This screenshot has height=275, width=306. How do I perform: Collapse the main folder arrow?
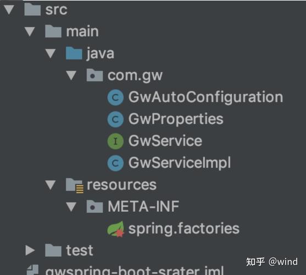click(30, 32)
